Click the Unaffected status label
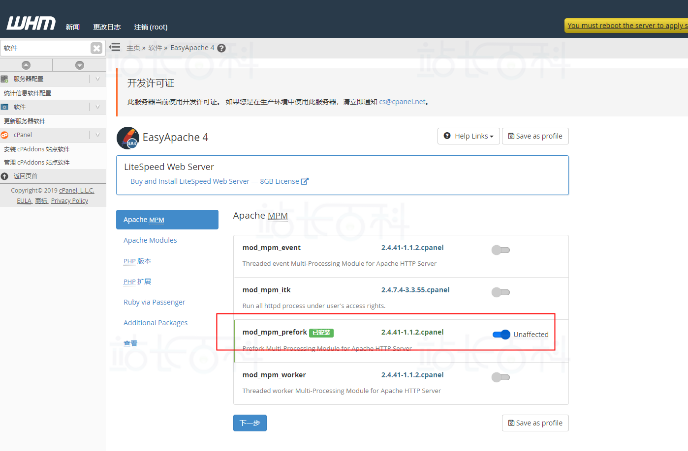This screenshot has width=688, height=451. [x=531, y=335]
